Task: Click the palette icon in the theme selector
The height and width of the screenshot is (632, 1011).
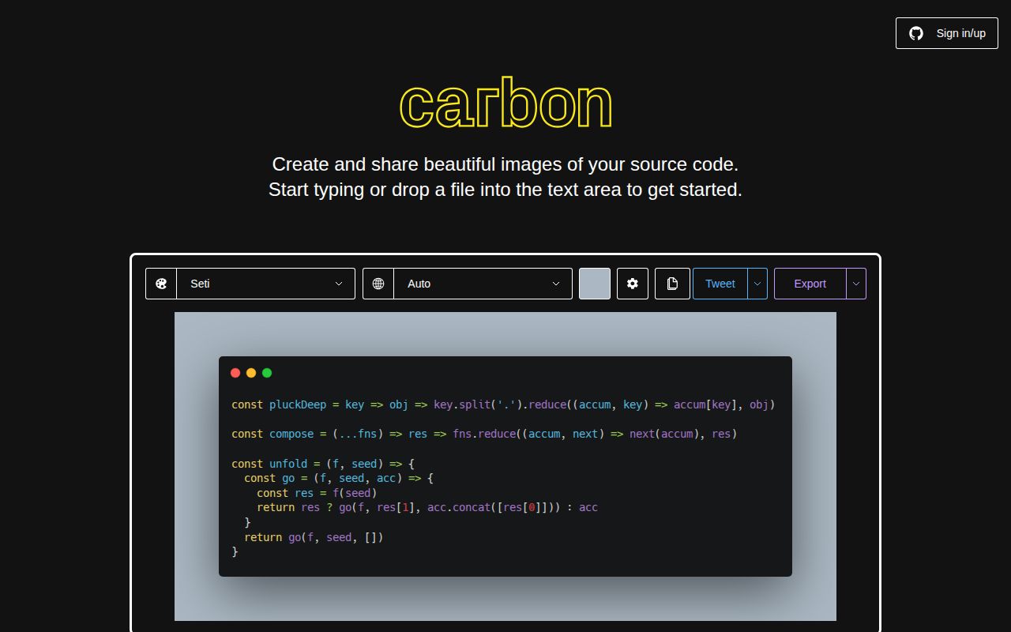Action: (161, 283)
